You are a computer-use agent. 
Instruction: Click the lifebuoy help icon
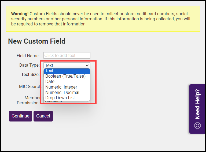point(197,126)
